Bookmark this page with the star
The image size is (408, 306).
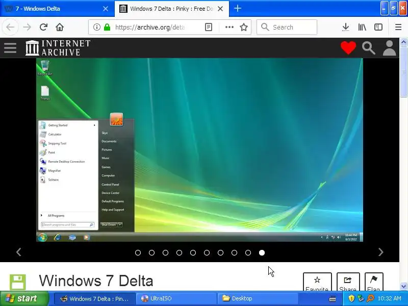click(x=244, y=27)
